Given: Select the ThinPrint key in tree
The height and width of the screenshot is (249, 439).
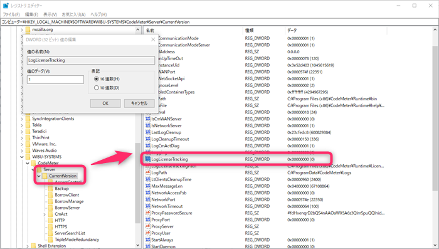Looking at the screenshot, I should point(41,137).
